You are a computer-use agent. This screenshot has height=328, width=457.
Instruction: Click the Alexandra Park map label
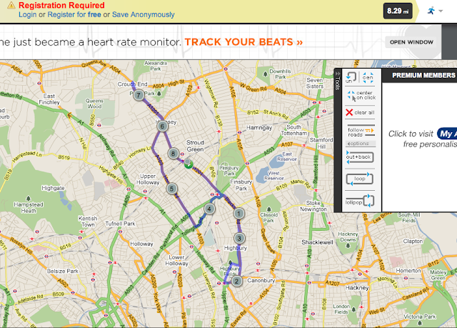click(156, 66)
